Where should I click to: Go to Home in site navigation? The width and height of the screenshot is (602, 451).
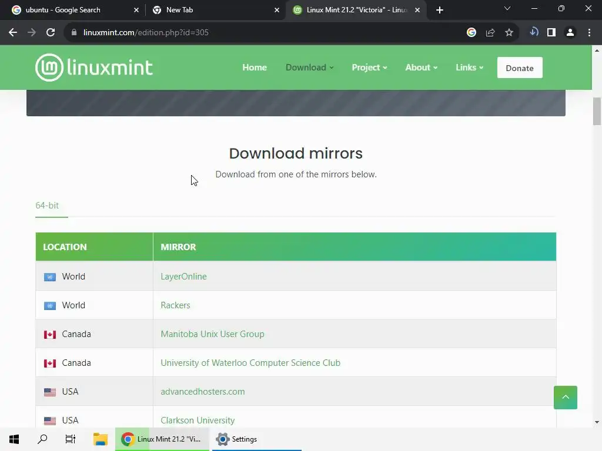pyautogui.click(x=255, y=68)
